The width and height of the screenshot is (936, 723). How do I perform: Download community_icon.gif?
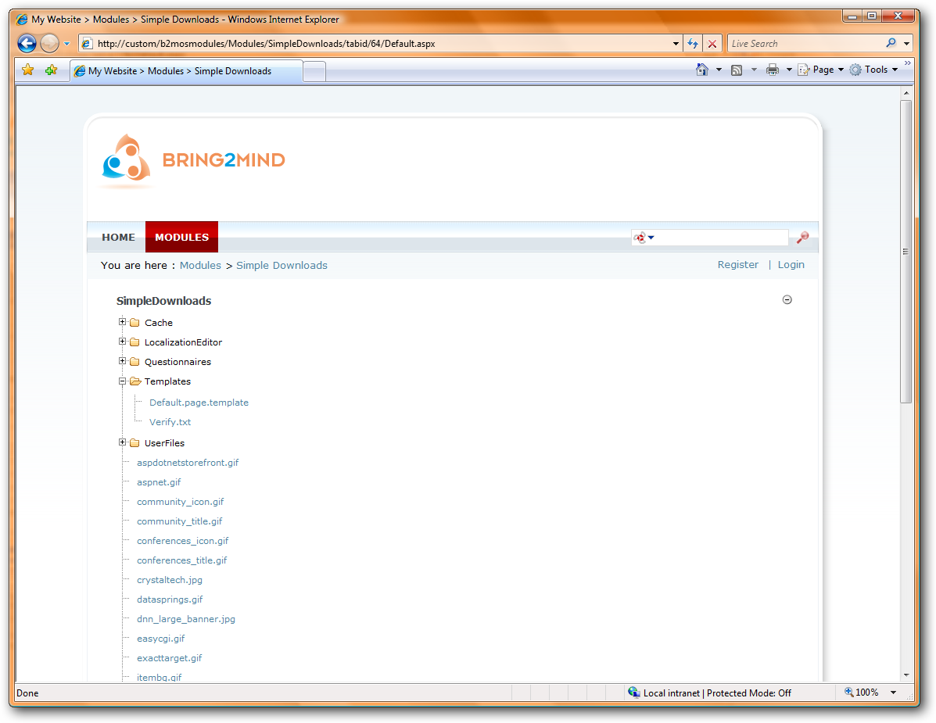(181, 503)
